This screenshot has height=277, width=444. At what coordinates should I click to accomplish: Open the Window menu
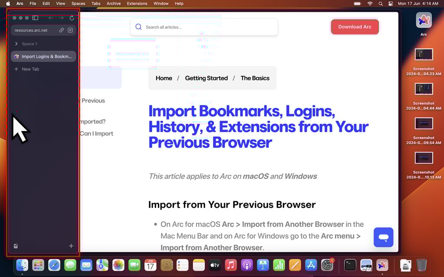click(161, 3)
